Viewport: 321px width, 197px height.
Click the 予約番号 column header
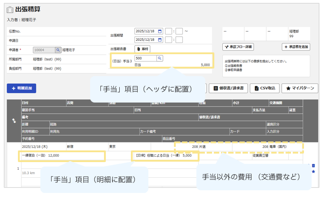pyautogui.click(x=92, y=138)
